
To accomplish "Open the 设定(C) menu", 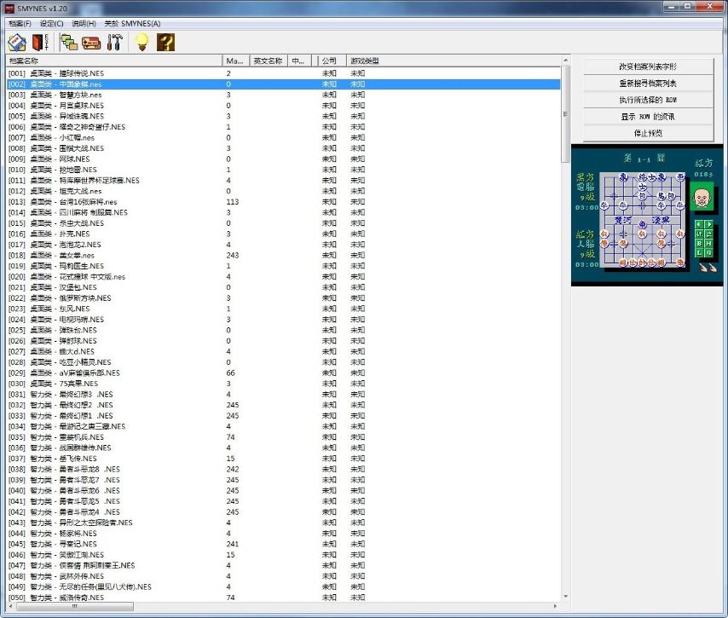I will (51, 23).
